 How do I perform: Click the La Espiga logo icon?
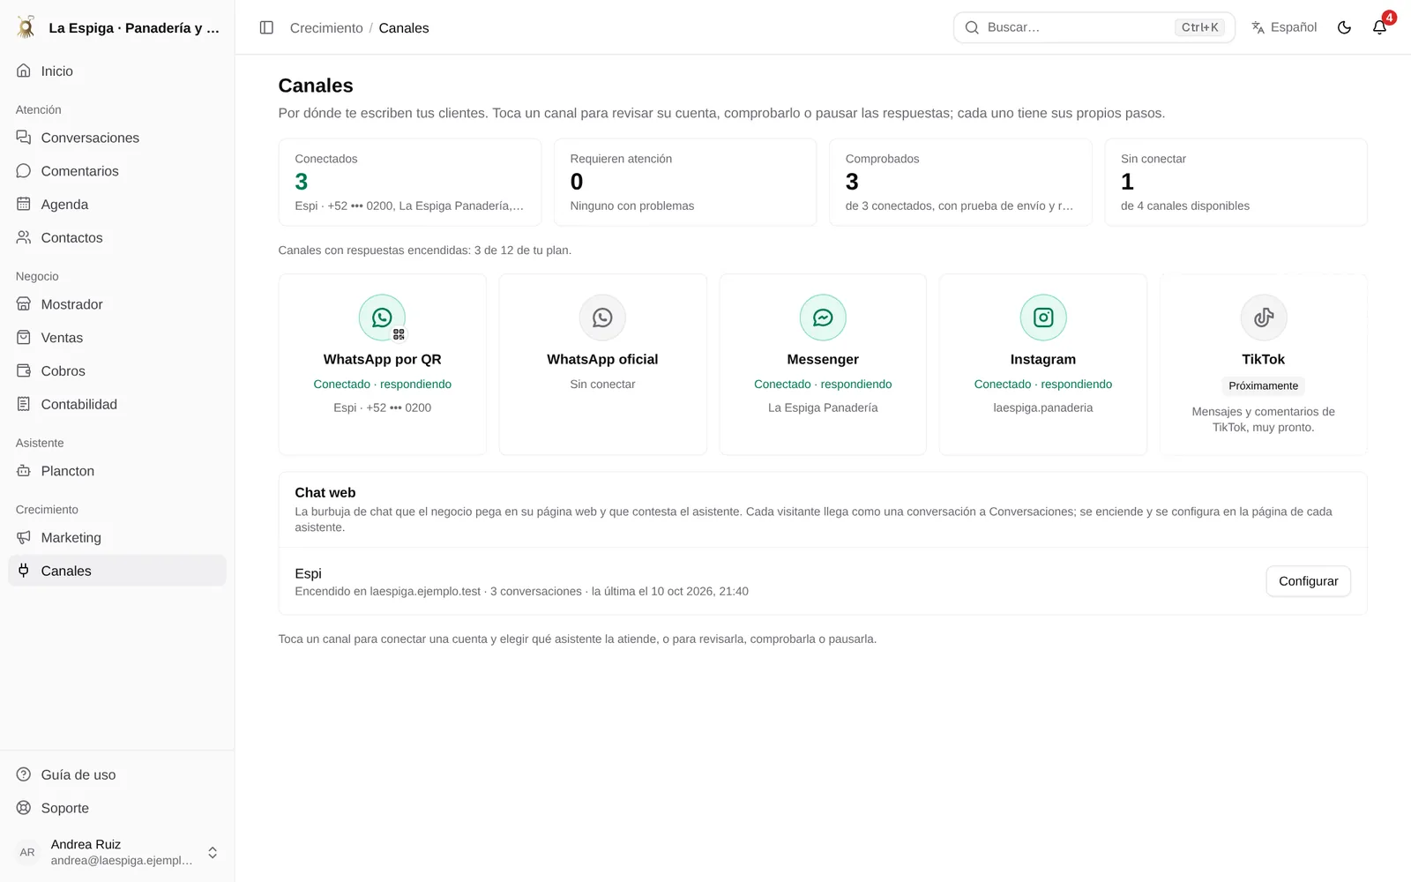click(26, 27)
